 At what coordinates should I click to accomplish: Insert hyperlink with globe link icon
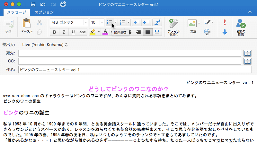[207, 32]
